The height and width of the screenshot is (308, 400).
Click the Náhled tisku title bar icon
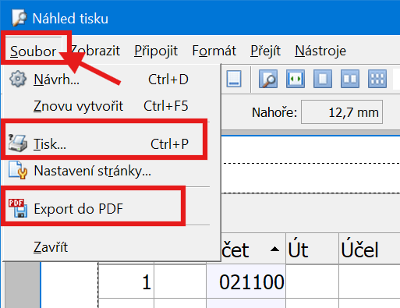(19, 18)
